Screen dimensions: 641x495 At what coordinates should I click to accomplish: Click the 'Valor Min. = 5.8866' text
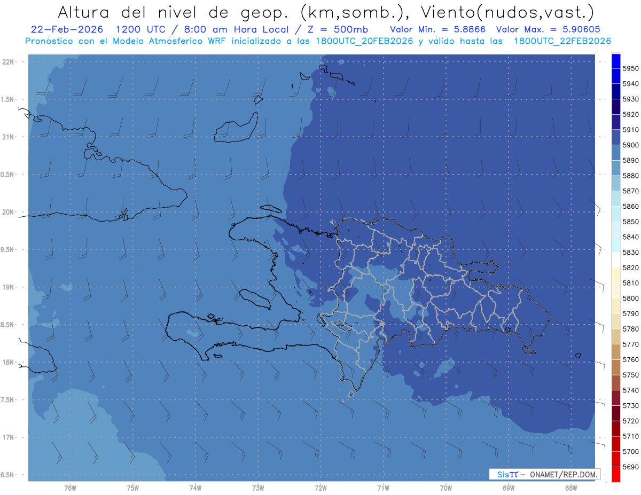click(x=437, y=30)
